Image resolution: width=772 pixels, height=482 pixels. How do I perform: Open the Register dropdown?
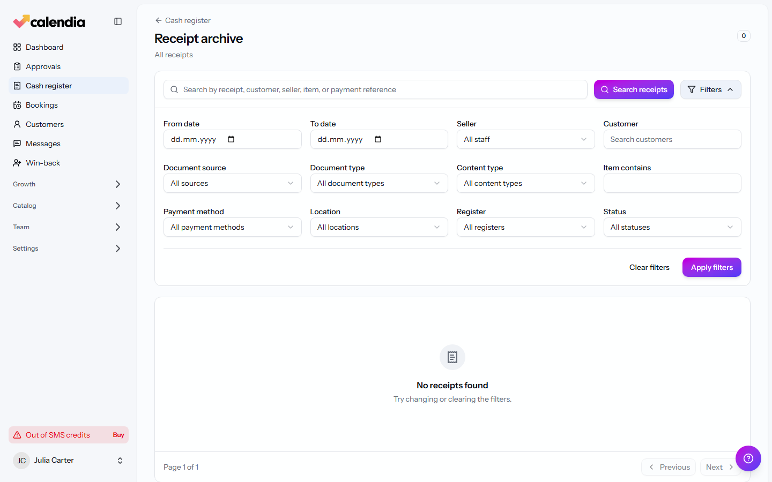[x=525, y=227]
